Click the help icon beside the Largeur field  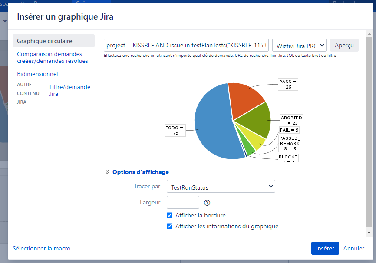tap(207, 202)
